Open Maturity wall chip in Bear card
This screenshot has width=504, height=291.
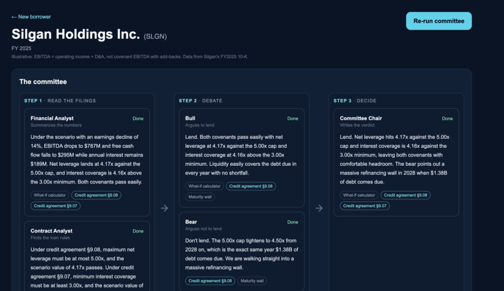tap(252, 281)
